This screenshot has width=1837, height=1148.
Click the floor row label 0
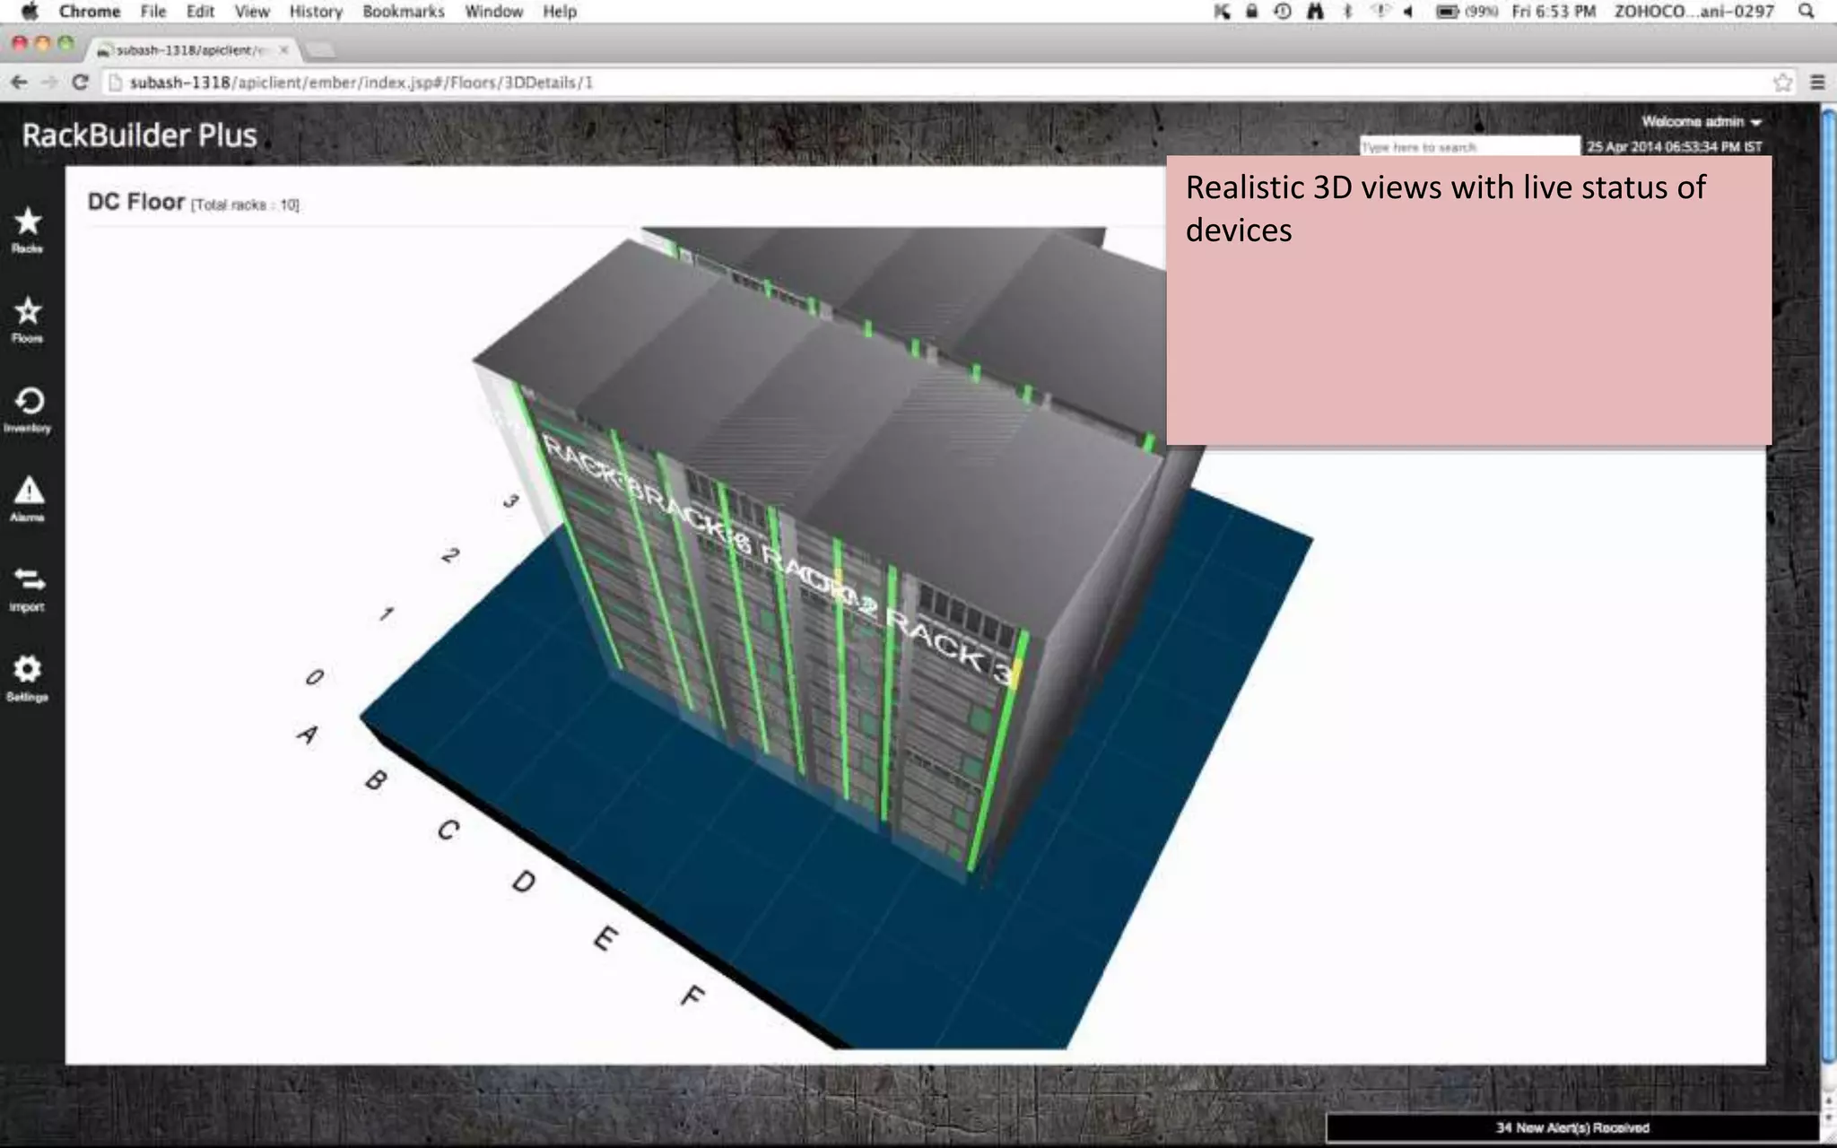pos(314,677)
